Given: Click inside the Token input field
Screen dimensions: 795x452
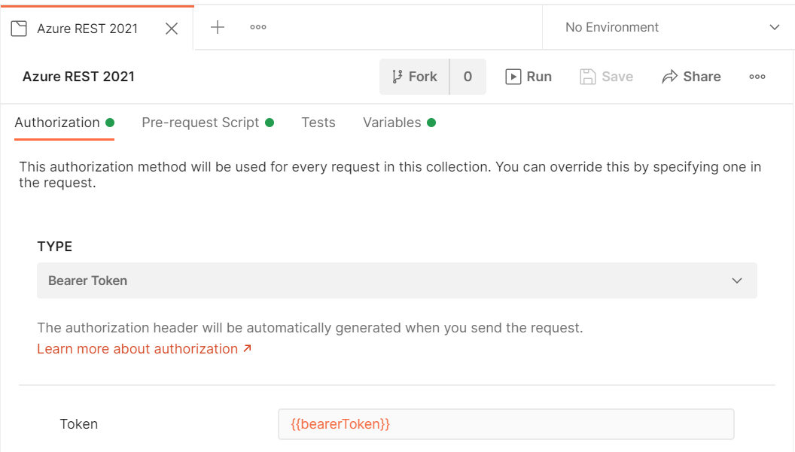Looking at the screenshot, I should [x=504, y=423].
